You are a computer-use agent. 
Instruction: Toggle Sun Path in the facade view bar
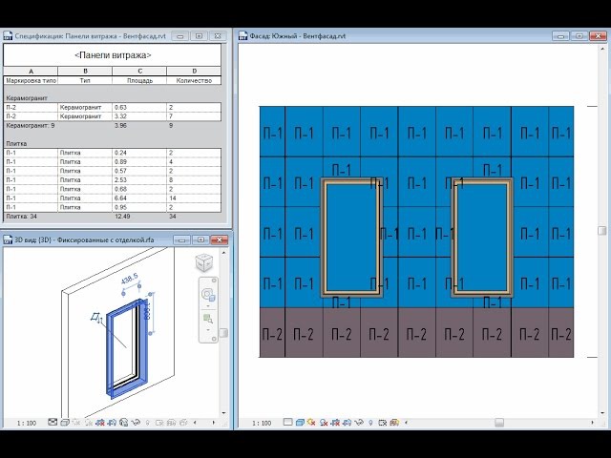pos(311,423)
